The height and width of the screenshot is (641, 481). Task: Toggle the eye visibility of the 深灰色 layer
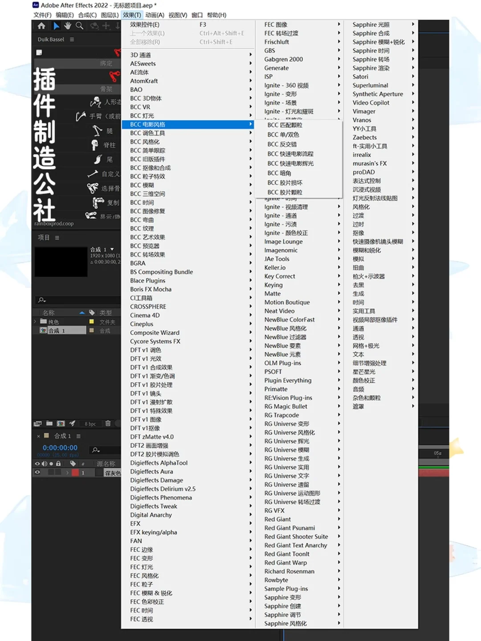(x=37, y=472)
